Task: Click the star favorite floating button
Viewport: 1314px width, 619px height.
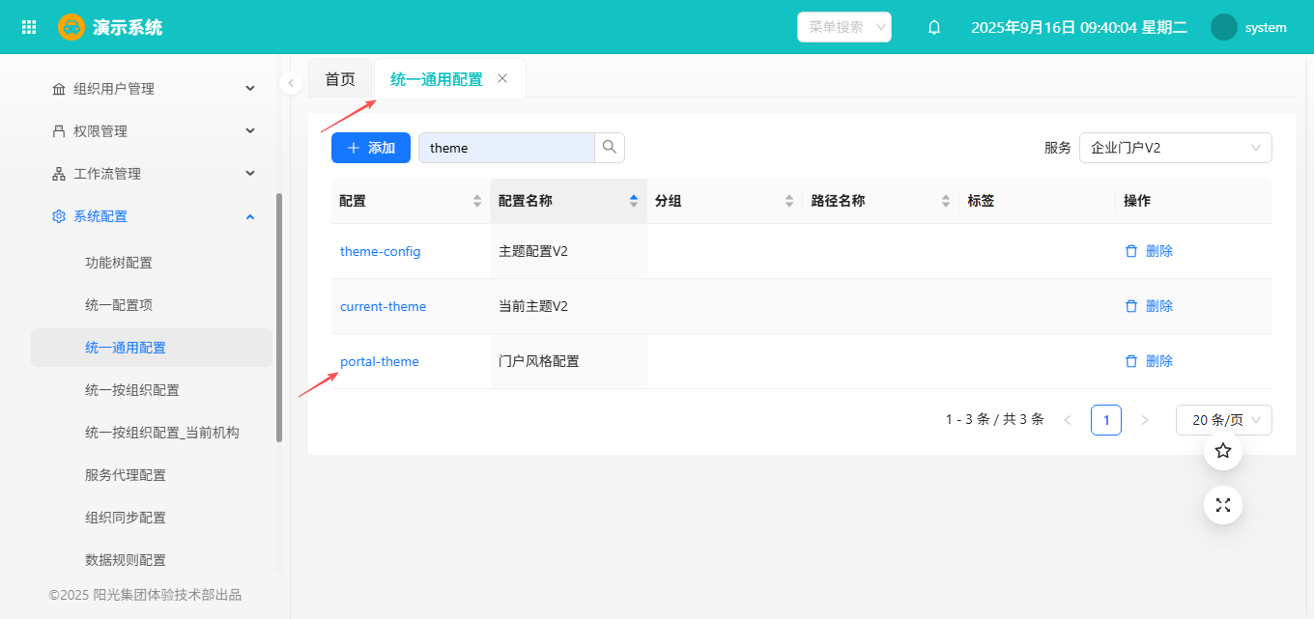Action: (x=1222, y=451)
